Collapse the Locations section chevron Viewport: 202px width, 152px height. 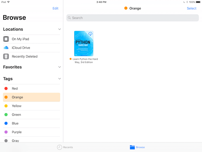coord(60,29)
